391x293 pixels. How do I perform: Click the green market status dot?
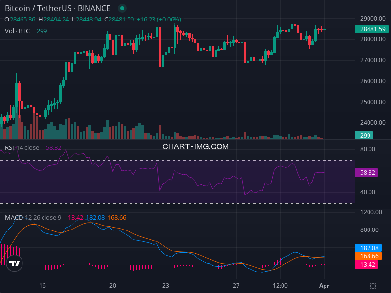pyautogui.click(x=122, y=8)
